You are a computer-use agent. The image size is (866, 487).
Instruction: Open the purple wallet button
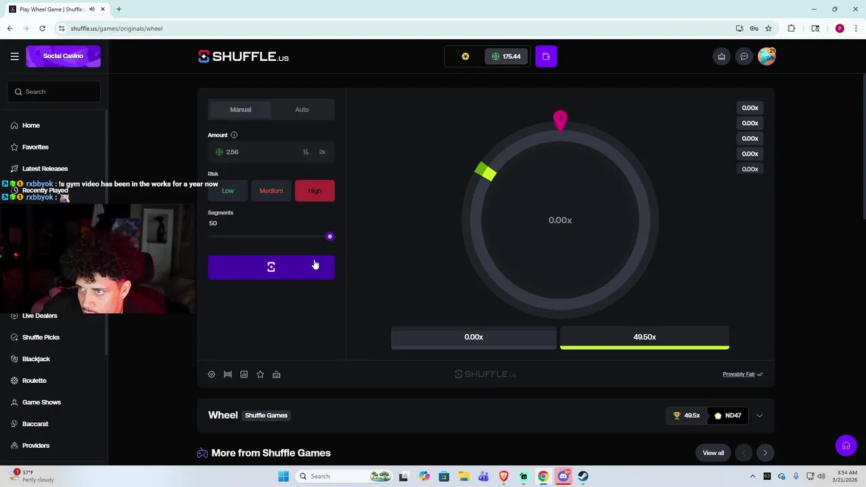[546, 56]
